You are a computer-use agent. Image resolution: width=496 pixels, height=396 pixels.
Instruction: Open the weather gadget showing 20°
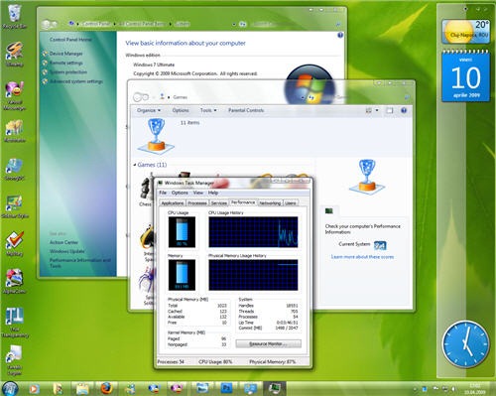click(465, 32)
